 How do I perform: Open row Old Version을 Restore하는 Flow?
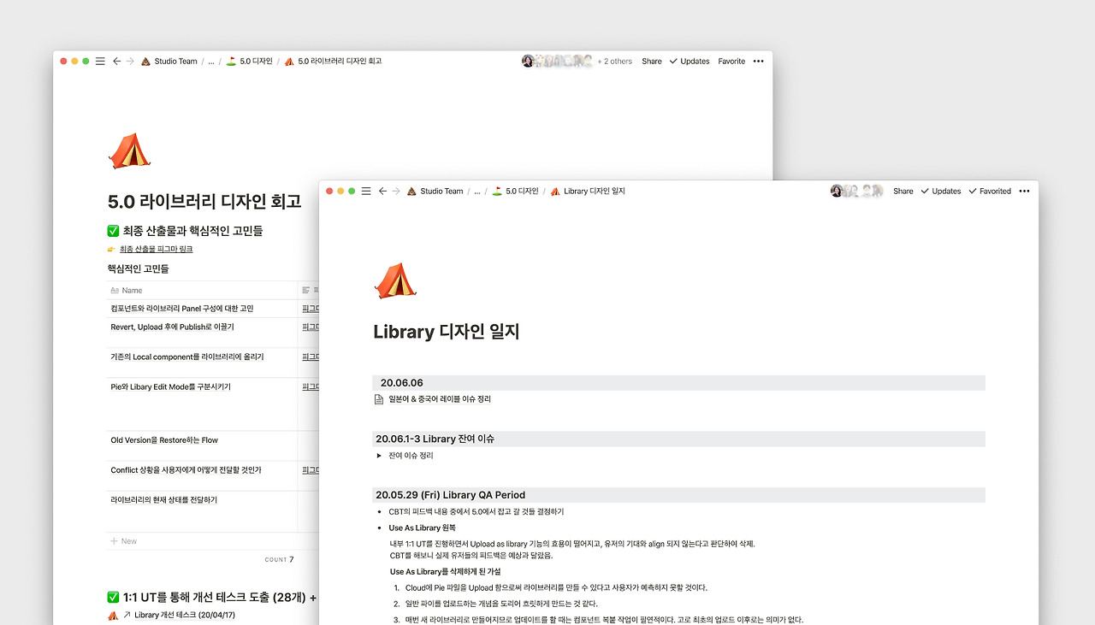click(164, 440)
